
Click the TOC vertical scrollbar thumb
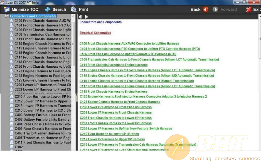[x=73, y=44]
